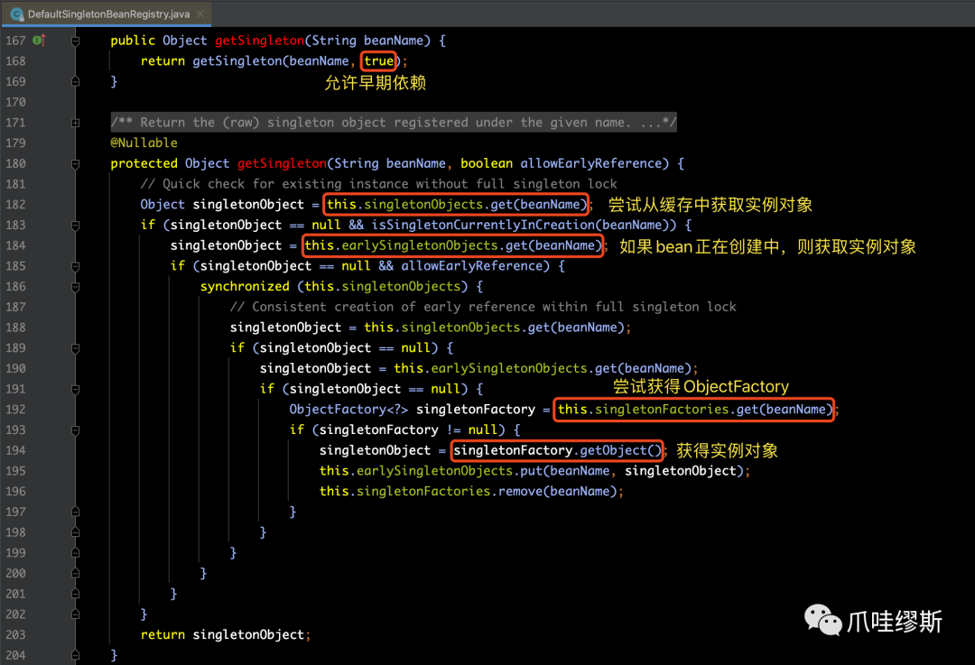Fold the if block at line 189
The height and width of the screenshot is (665, 975).
pos(75,348)
